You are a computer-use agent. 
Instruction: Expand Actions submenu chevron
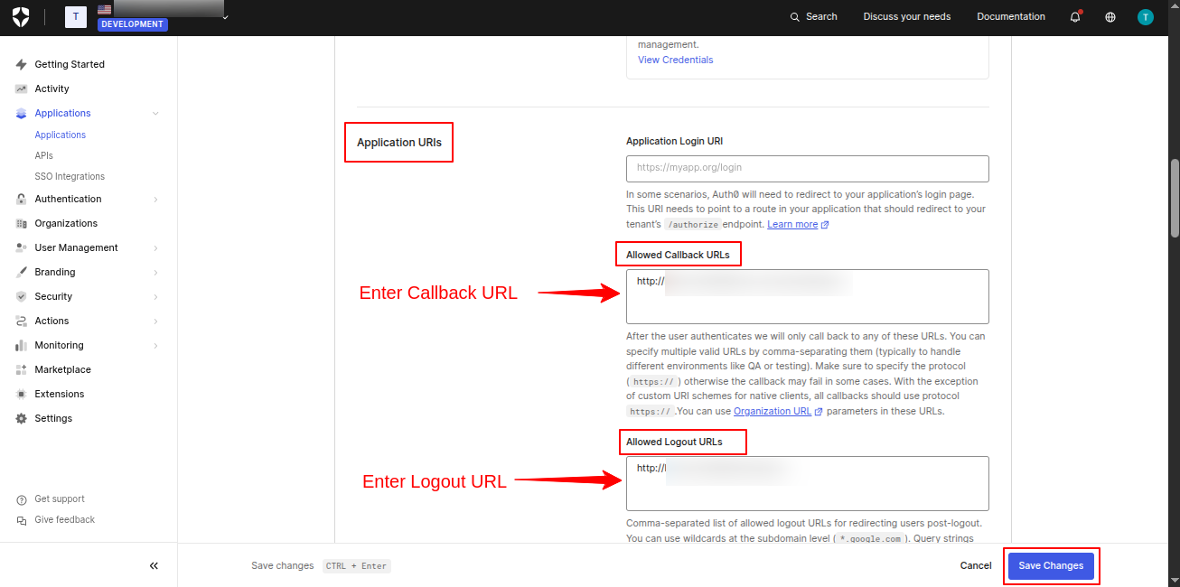pyautogui.click(x=155, y=321)
